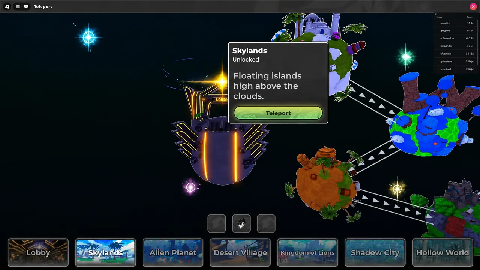This screenshot has height=270, width=480.
Task: Open the Roblox logo menu
Action: [7, 7]
